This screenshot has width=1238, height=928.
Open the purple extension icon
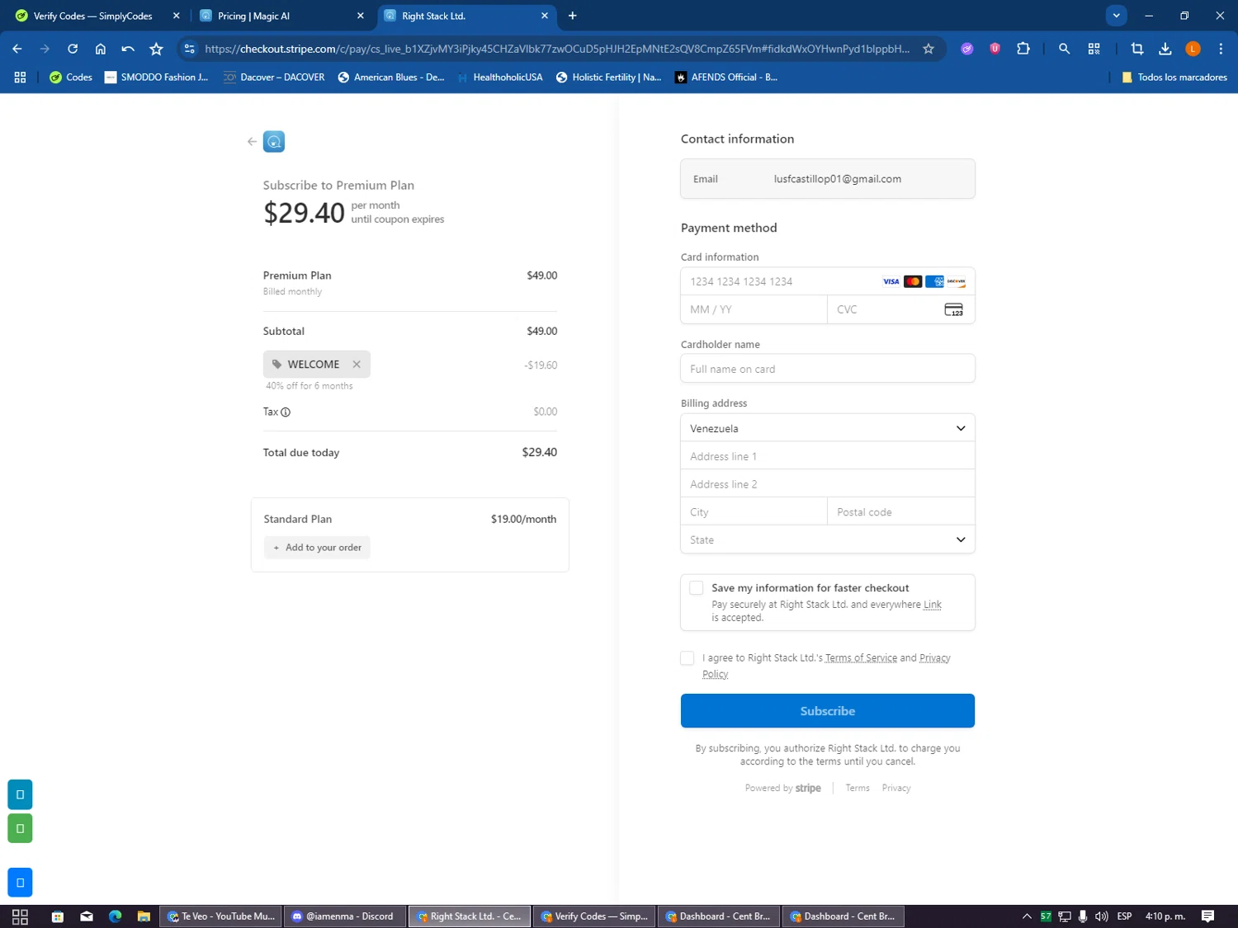point(967,49)
